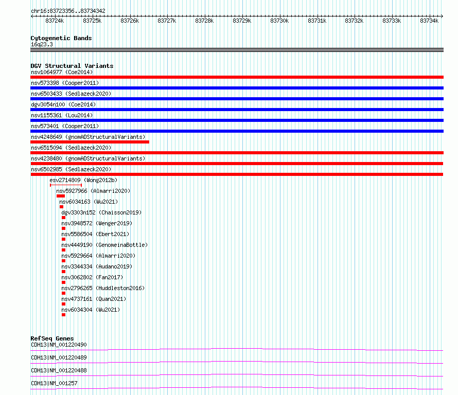
Task: Open variant dgv3054n100 (Coe2014) label
Action: click(x=63, y=104)
